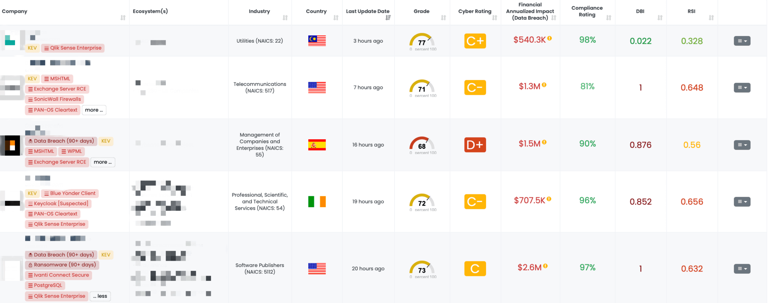Screen dimensions: 768x303
Task: Click the Last Update Date header
Action: (x=367, y=11)
